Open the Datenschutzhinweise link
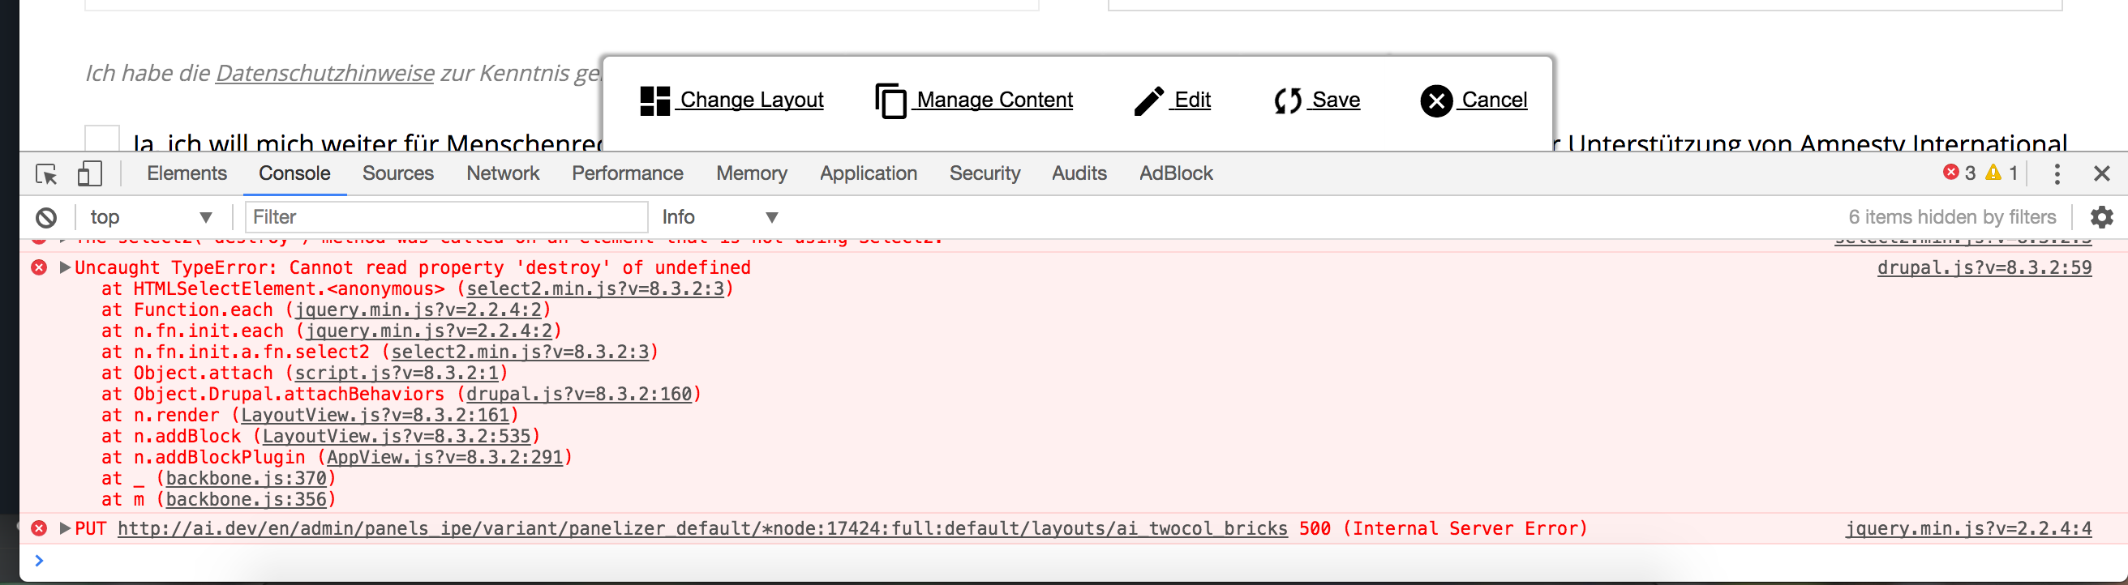 point(324,74)
